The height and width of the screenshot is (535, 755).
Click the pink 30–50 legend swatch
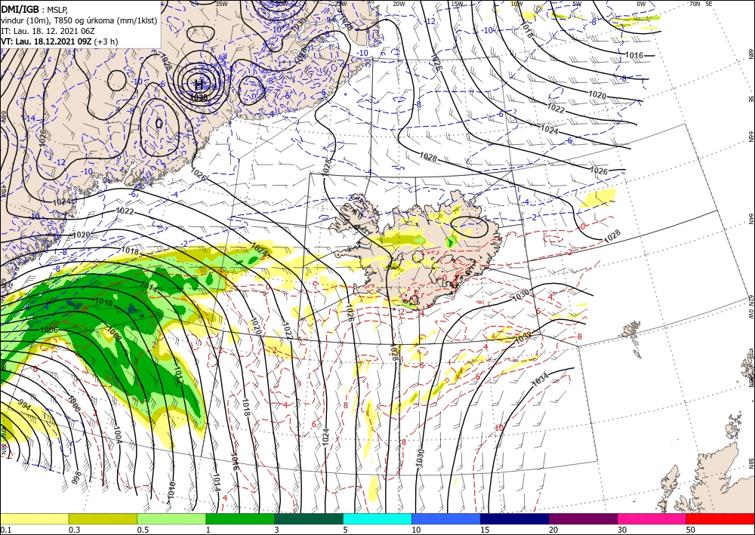coord(652,518)
